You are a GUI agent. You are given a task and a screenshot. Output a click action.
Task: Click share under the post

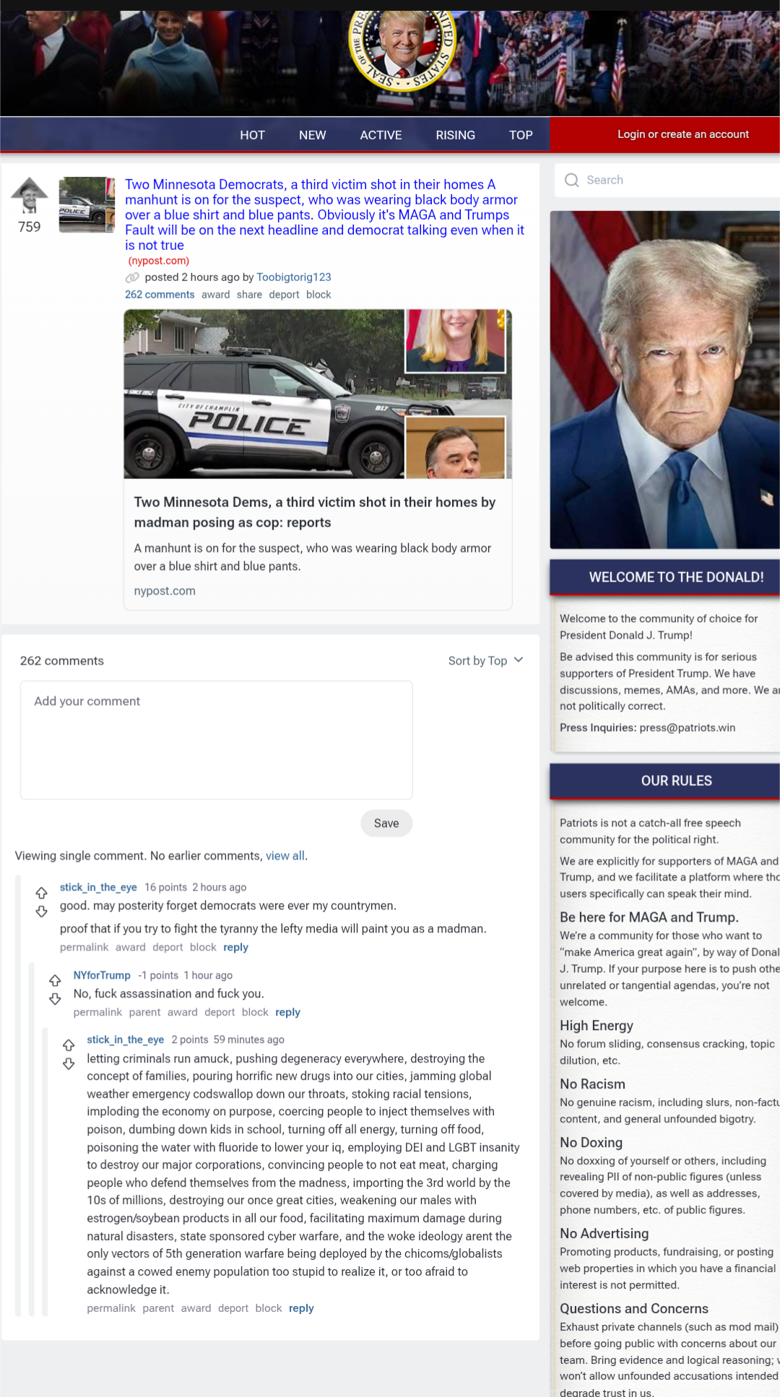click(249, 295)
